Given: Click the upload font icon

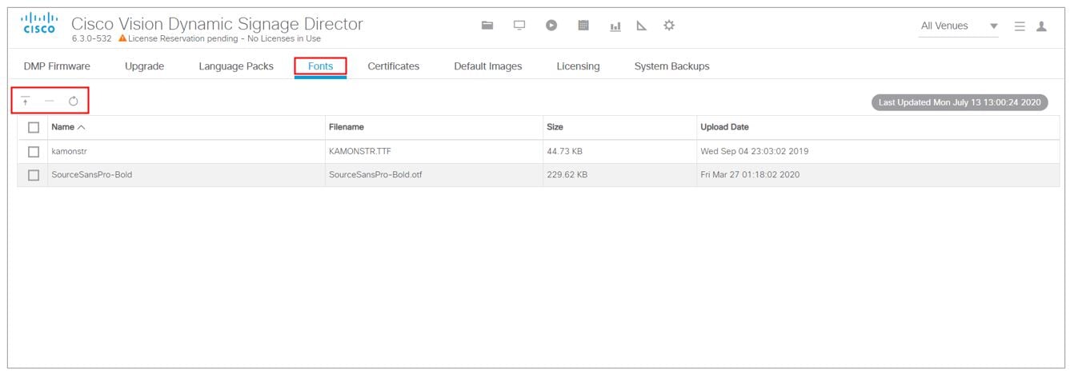Looking at the screenshot, I should pos(26,101).
